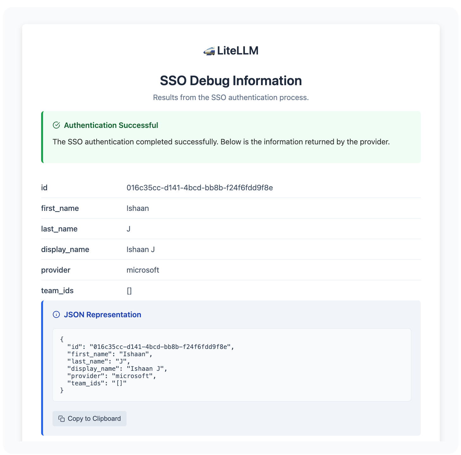The height and width of the screenshot is (455, 461).
Task: Click the Authentication Successful heading
Action: tap(111, 125)
